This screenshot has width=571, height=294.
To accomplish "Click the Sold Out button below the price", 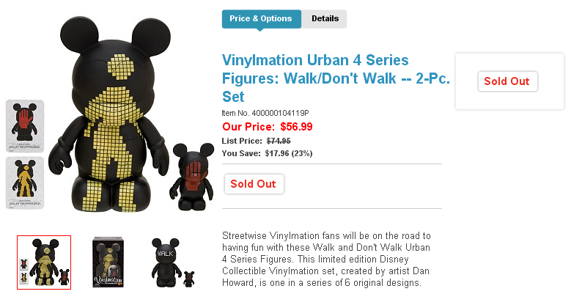I will 253,184.
